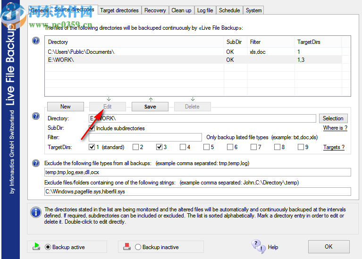The width and height of the screenshot is (362, 259).
Task: Click the Filter input field
Action: 145,137
